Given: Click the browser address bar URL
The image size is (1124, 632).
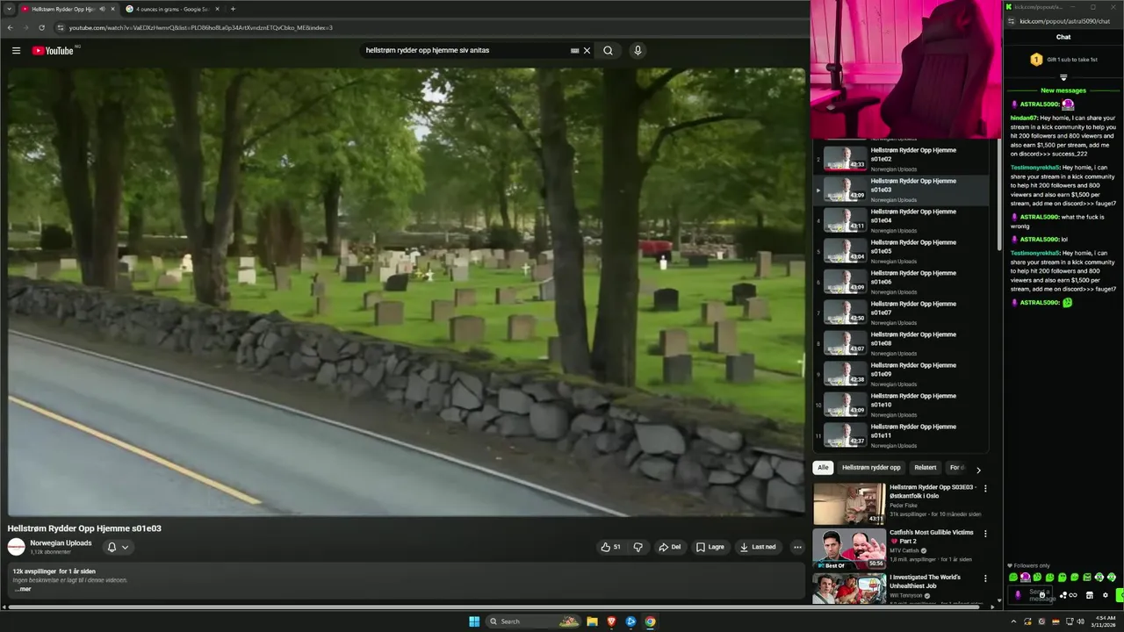Looking at the screenshot, I should click(x=201, y=27).
